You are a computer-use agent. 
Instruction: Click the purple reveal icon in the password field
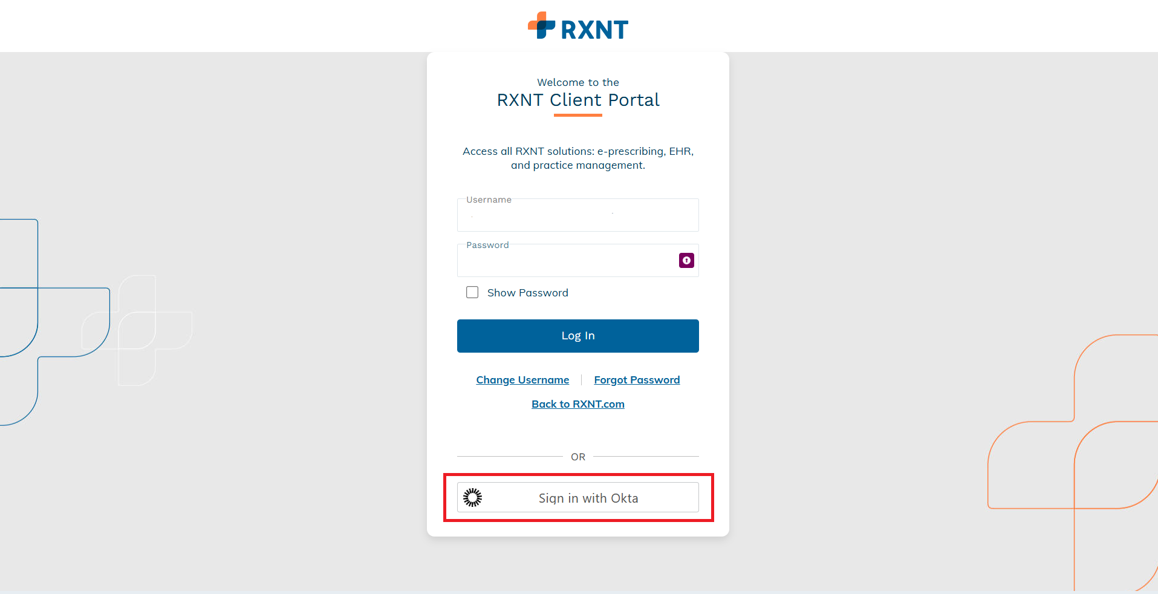[x=686, y=260]
